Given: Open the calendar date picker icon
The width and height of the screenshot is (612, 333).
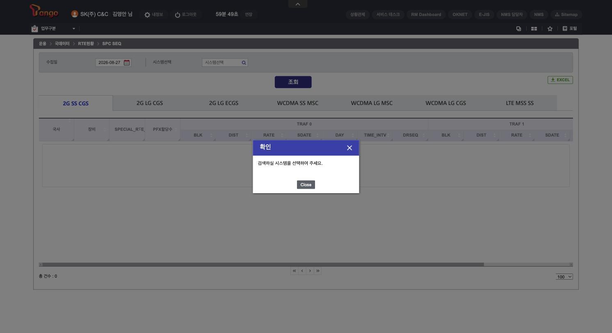Looking at the screenshot, I should tap(127, 63).
